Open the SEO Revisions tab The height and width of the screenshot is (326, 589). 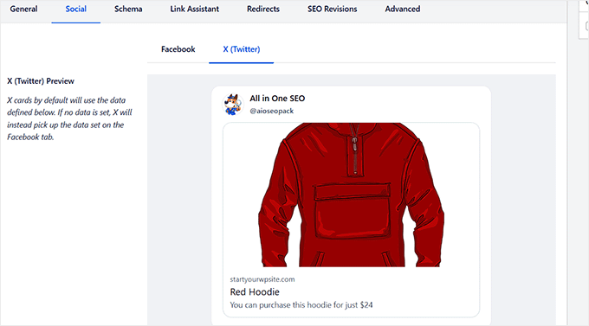tap(332, 9)
